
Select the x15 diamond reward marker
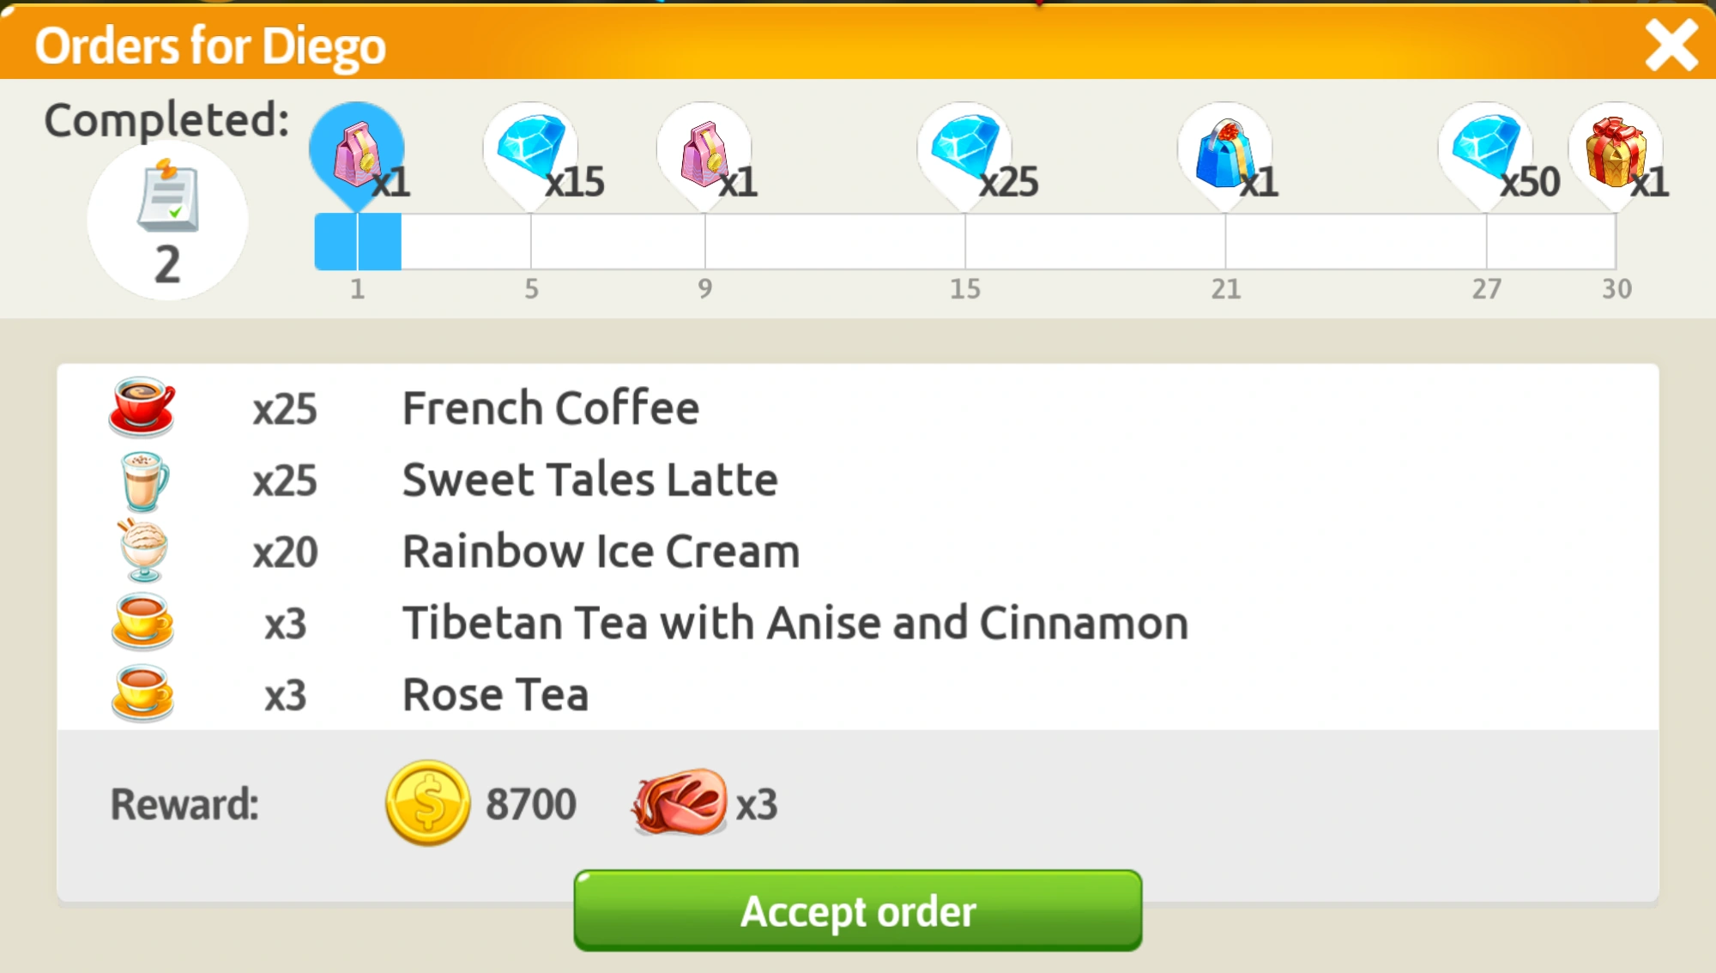coord(531,151)
